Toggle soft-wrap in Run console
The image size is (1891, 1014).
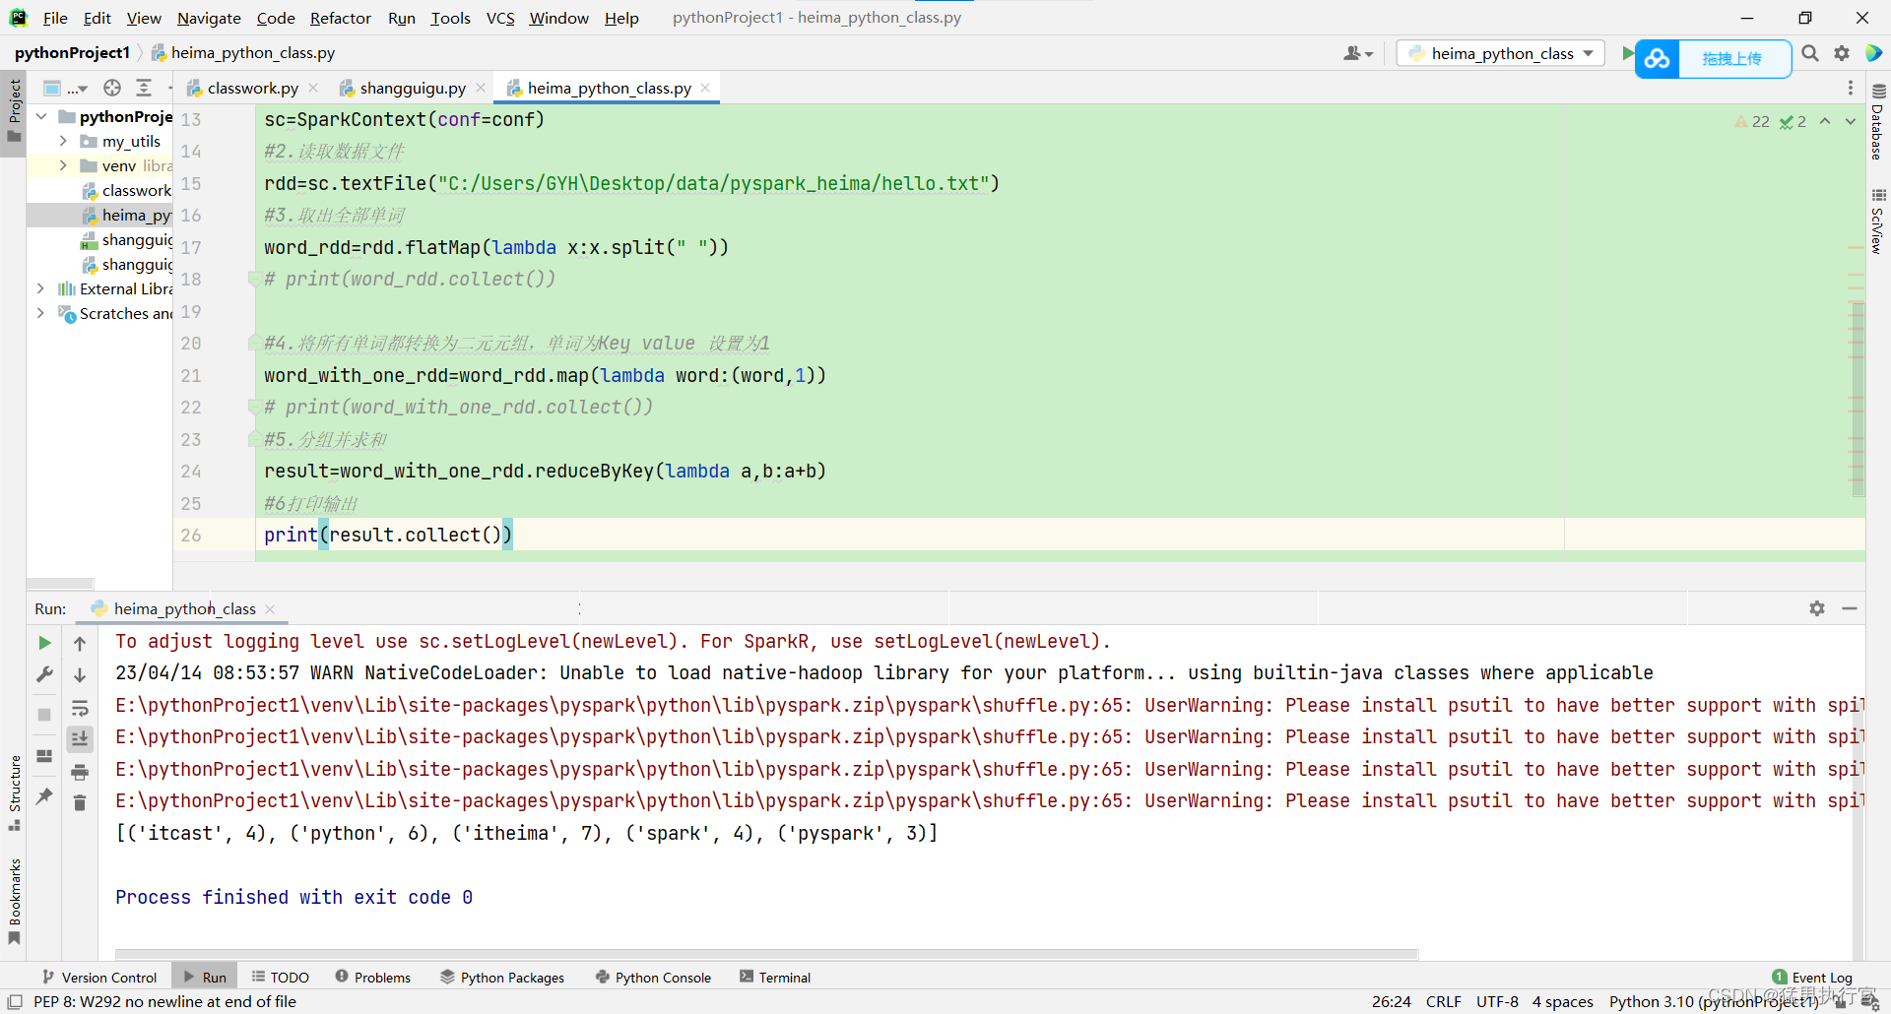80,708
